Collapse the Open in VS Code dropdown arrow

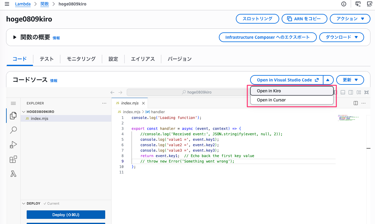point(328,80)
